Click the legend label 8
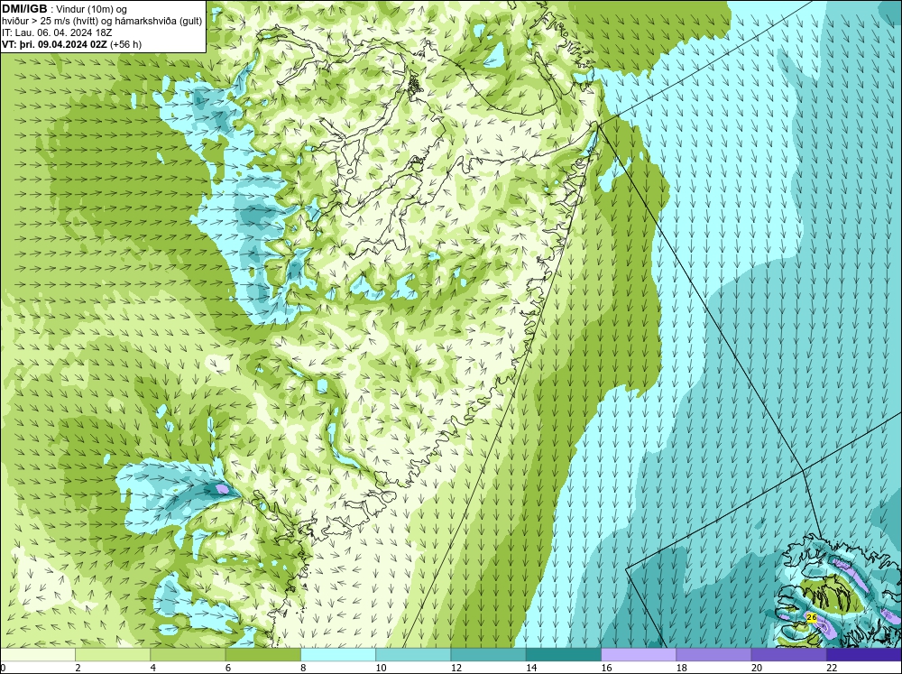 coord(303,668)
